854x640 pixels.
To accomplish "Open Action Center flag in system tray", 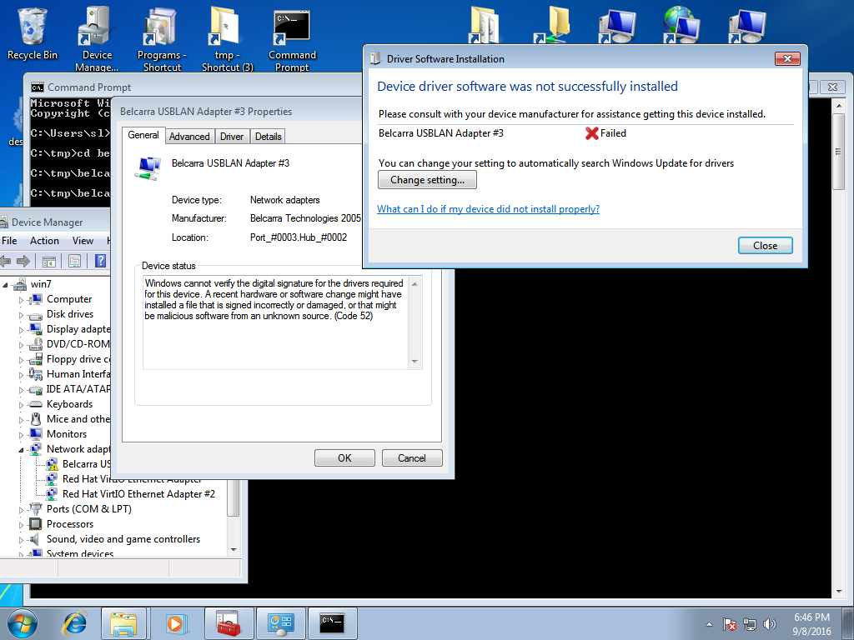I will click(x=729, y=624).
